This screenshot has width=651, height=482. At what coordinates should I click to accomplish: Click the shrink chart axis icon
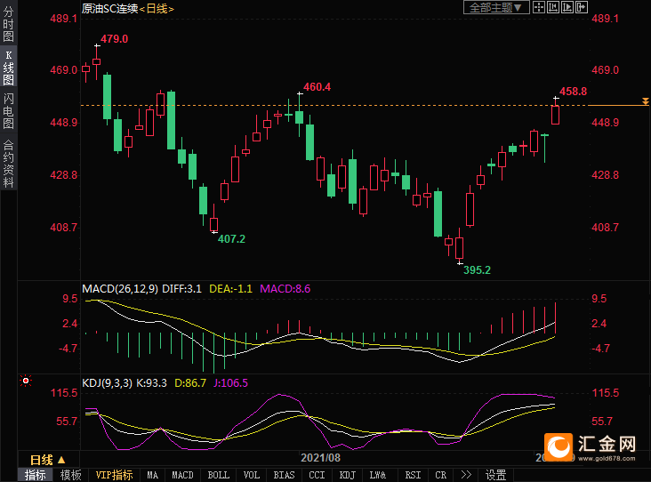click(x=553, y=7)
